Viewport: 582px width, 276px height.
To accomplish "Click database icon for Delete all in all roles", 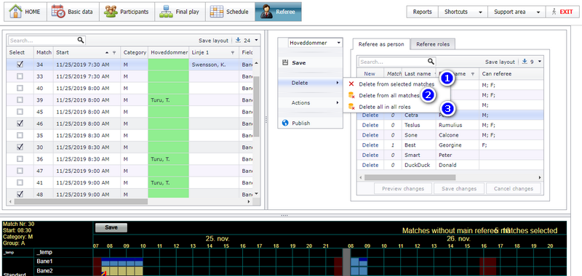I will [x=351, y=107].
